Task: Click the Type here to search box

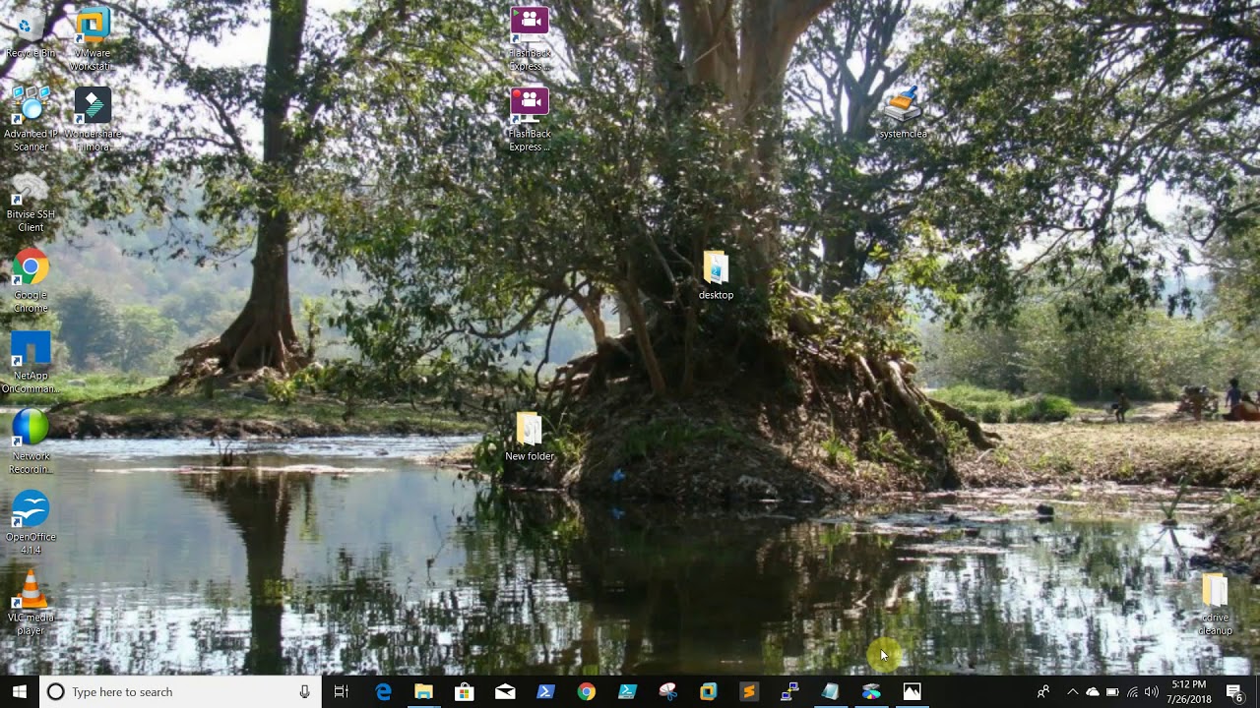Action: [180, 692]
